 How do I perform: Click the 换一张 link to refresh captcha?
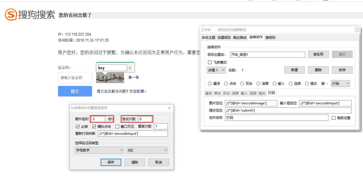[x=134, y=77]
